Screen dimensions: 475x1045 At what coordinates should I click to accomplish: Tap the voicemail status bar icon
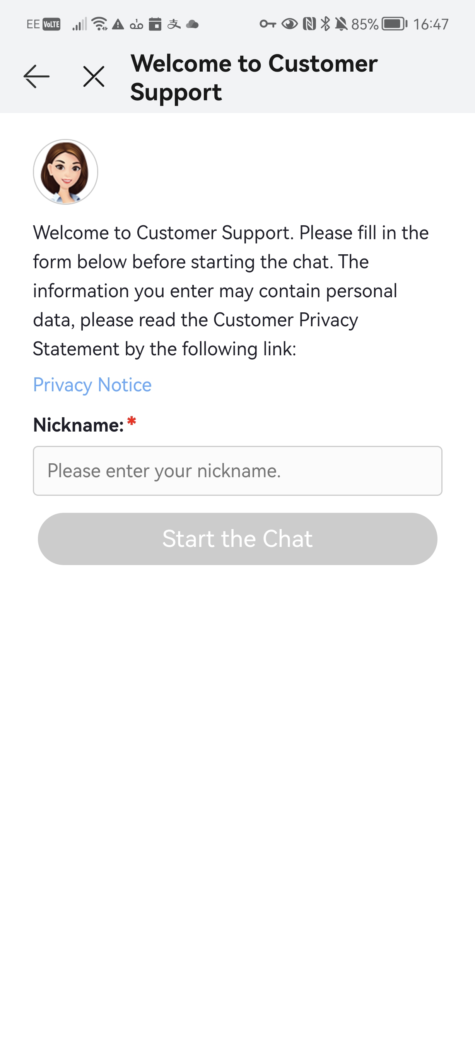pos(137,25)
